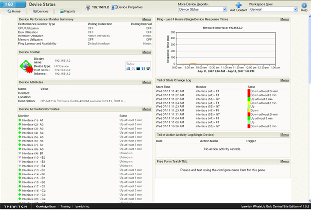Click the Device Properties icon
This screenshot has width=311, height=210.
point(114,7)
